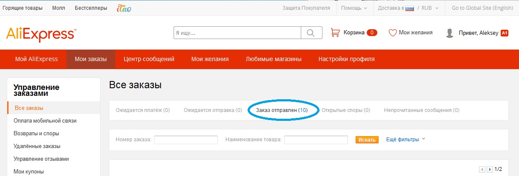
Task: Click the user profile avatar icon
Action: tap(449, 33)
